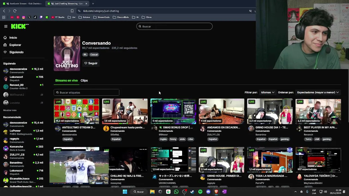Open SiDeRaL channel avatar on stream card
Image resolution: width=349 pixels, height=196 pixels.
pos(106,128)
